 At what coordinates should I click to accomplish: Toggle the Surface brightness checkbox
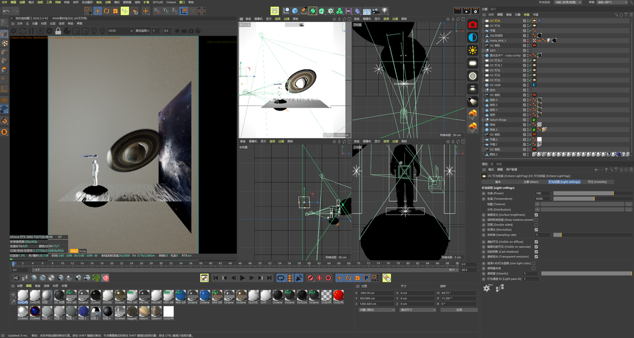tap(536, 215)
